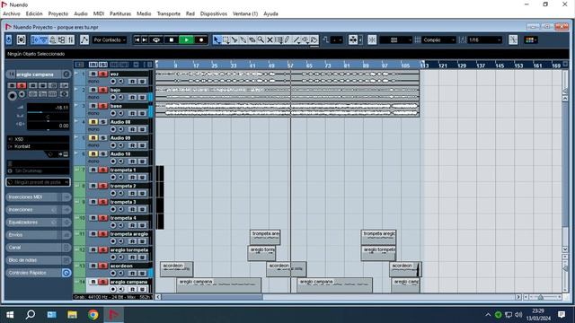Select the Erase tool
Viewport: 575px width, 323px height.
[x=252, y=39]
